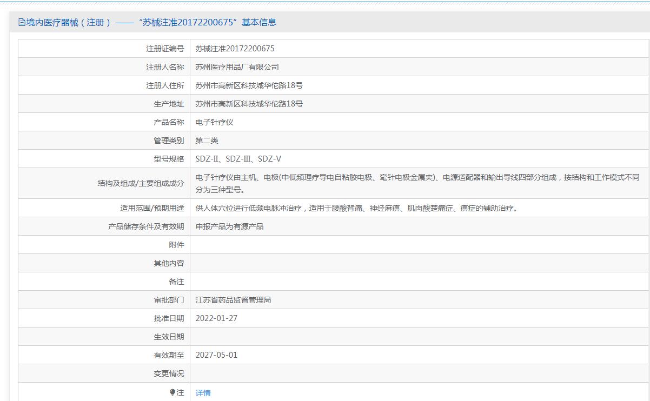The image size is (650, 401).
Task: Select approving department 江苏省药品监督管理局
Action: 233,300
